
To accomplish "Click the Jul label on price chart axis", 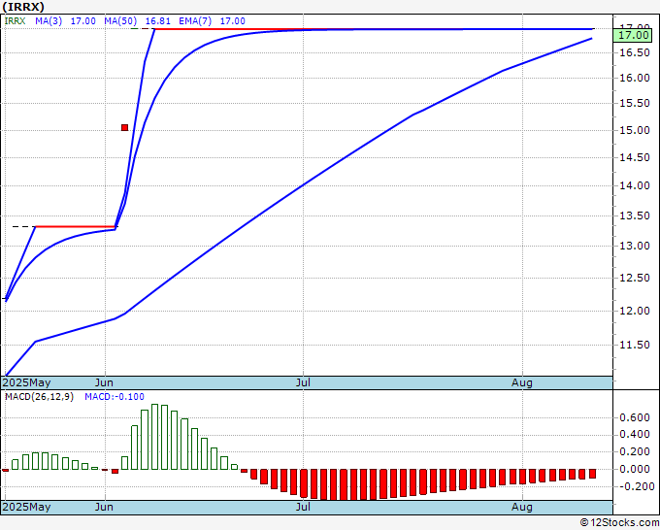I will pyautogui.click(x=303, y=382).
